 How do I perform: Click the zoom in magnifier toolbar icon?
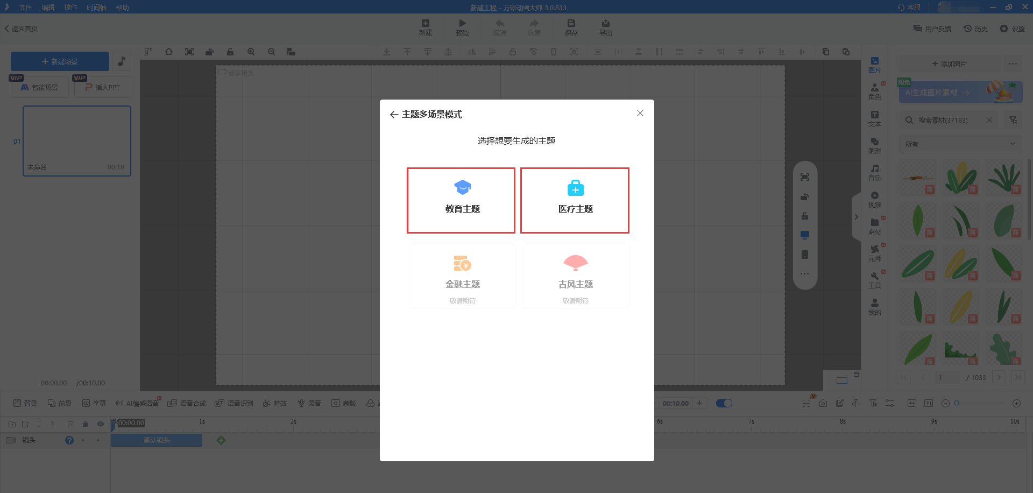click(251, 52)
